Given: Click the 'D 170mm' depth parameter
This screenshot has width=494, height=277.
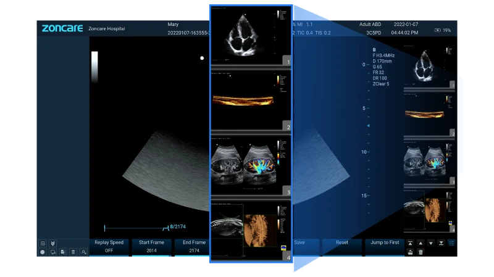Looking at the screenshot, I should coord(382,61).
